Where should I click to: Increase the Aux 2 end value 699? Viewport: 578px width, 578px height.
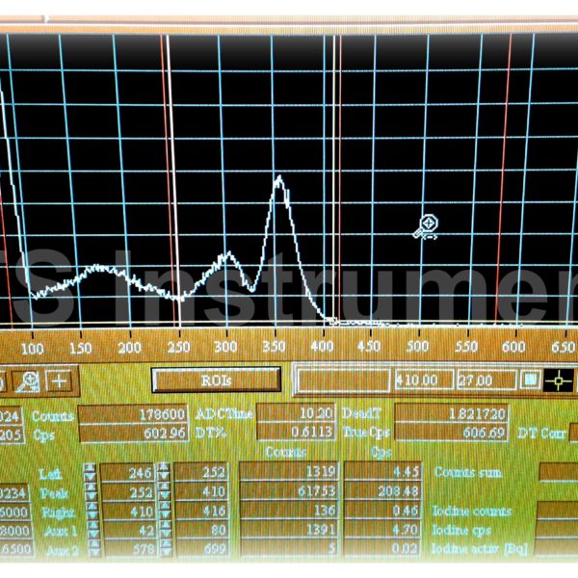(166, 543)
